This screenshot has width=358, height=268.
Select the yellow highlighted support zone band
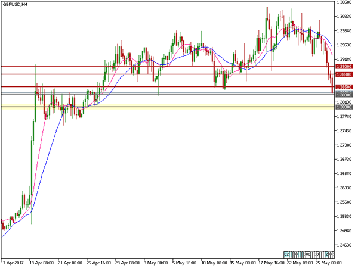click(x=168, y=107)
